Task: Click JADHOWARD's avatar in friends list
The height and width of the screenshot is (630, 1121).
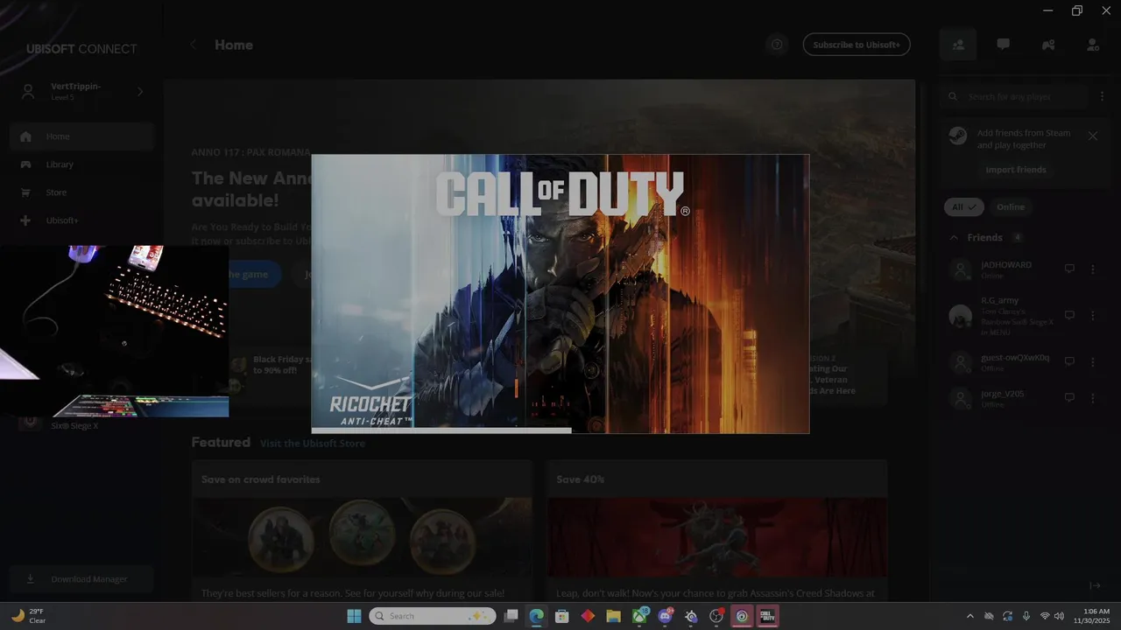Action: coord(961,269)
